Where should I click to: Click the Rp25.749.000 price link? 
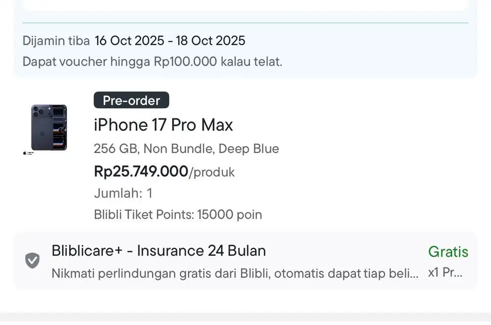141,172
